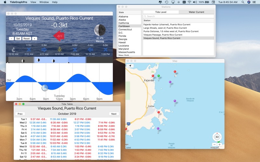Click the purple pin east of Fajardo
Viewport: 260px width, 162px height.
point(170,82)
